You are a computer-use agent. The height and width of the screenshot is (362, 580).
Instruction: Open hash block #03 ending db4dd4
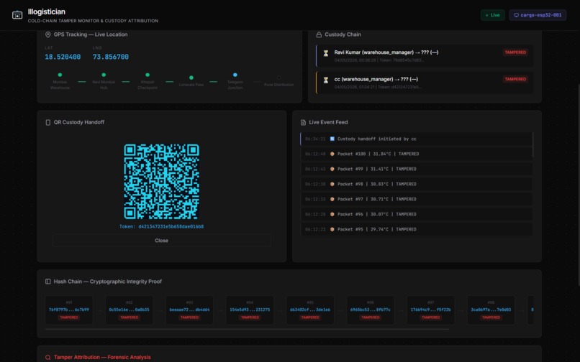(x=189, y=310)
